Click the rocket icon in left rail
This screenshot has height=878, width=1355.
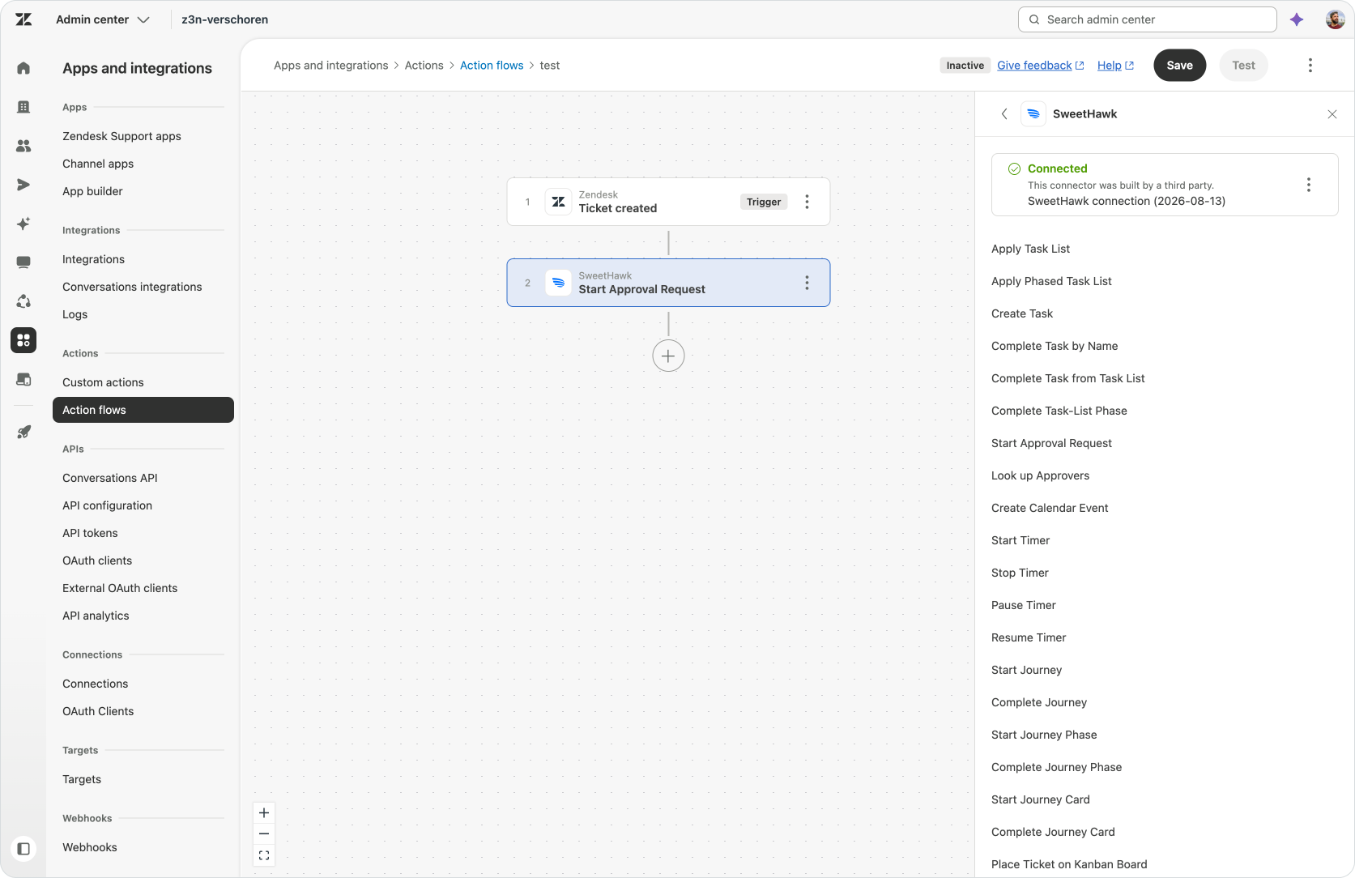23,432
